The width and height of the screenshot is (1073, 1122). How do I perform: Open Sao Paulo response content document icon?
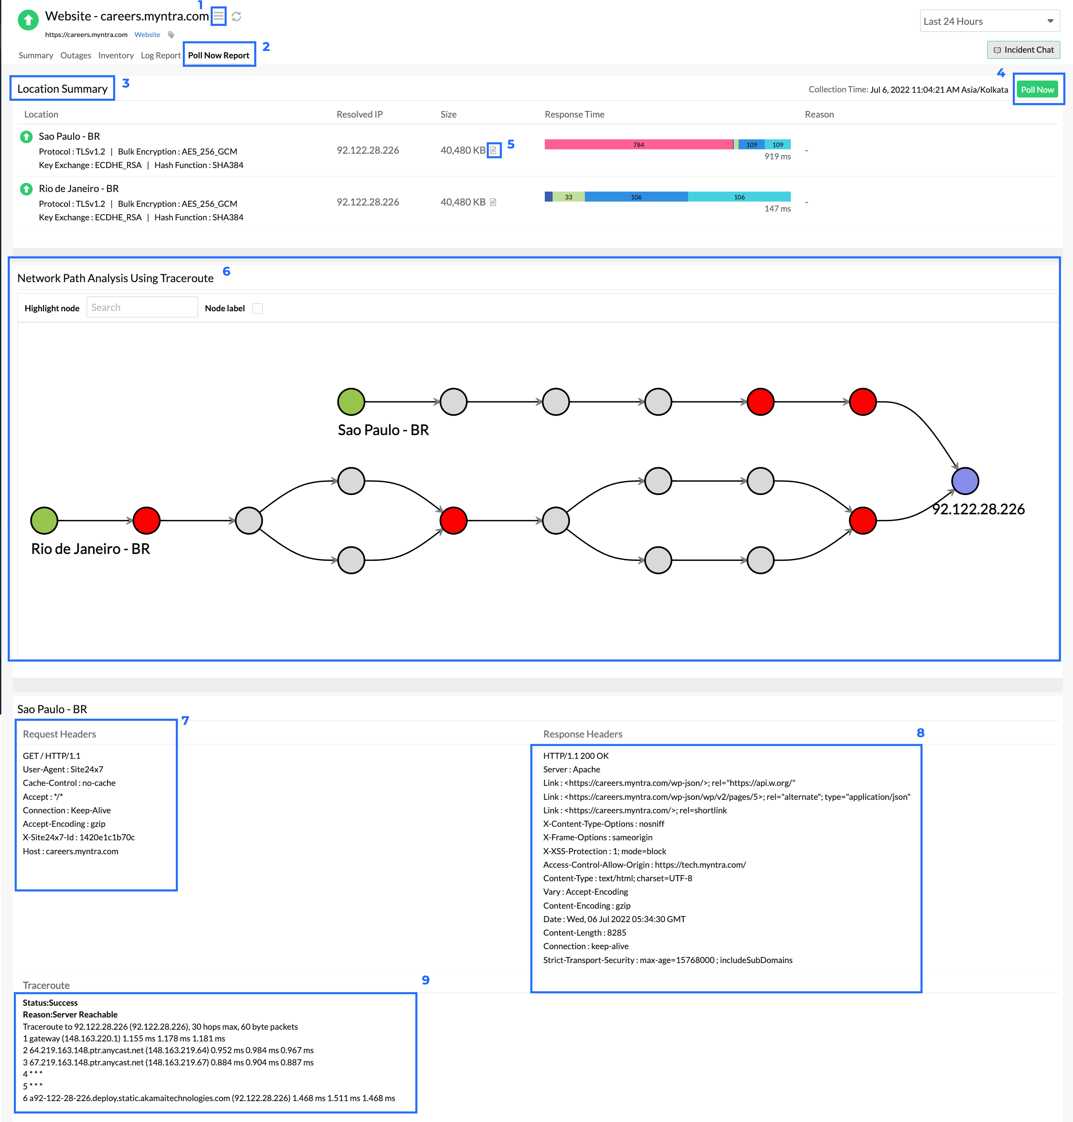[493, 150]
